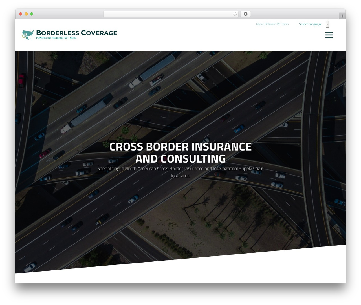
Task: Reload the page using the refresh icon
Action: click(235, 14)
